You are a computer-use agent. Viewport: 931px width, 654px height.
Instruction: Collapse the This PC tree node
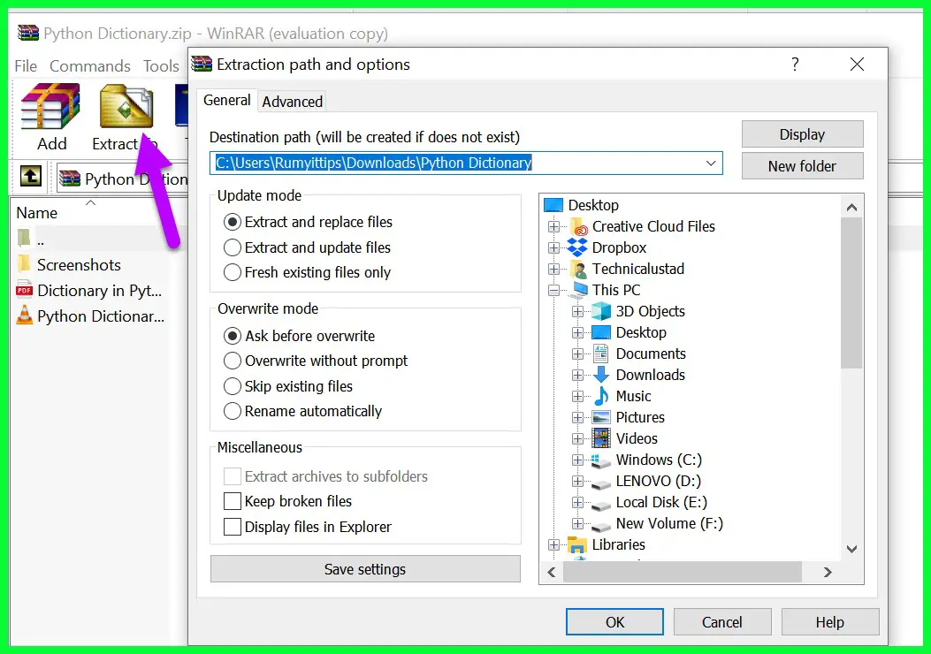pos(554,290)
